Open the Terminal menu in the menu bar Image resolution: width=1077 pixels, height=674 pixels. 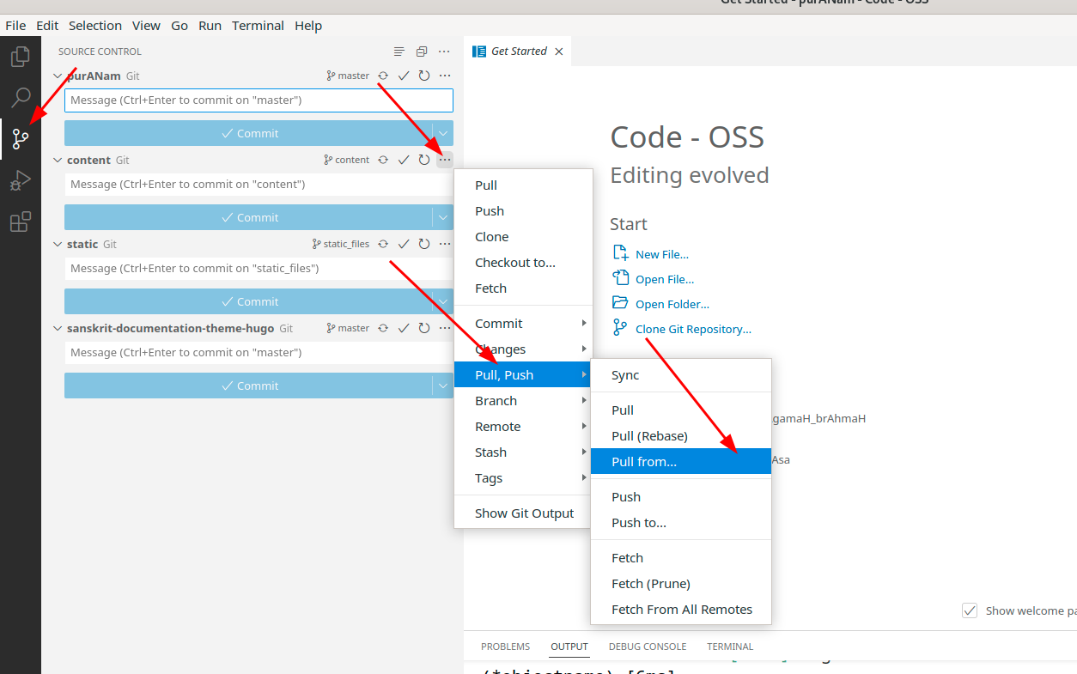(258, 26)
